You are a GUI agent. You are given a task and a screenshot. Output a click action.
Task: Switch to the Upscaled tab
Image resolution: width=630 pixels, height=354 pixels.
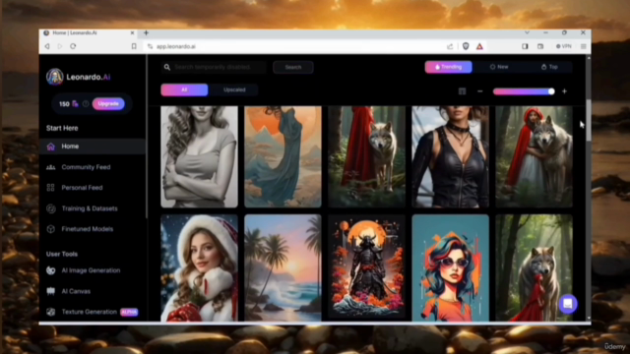pyautogui.click(x=234, y=89)
